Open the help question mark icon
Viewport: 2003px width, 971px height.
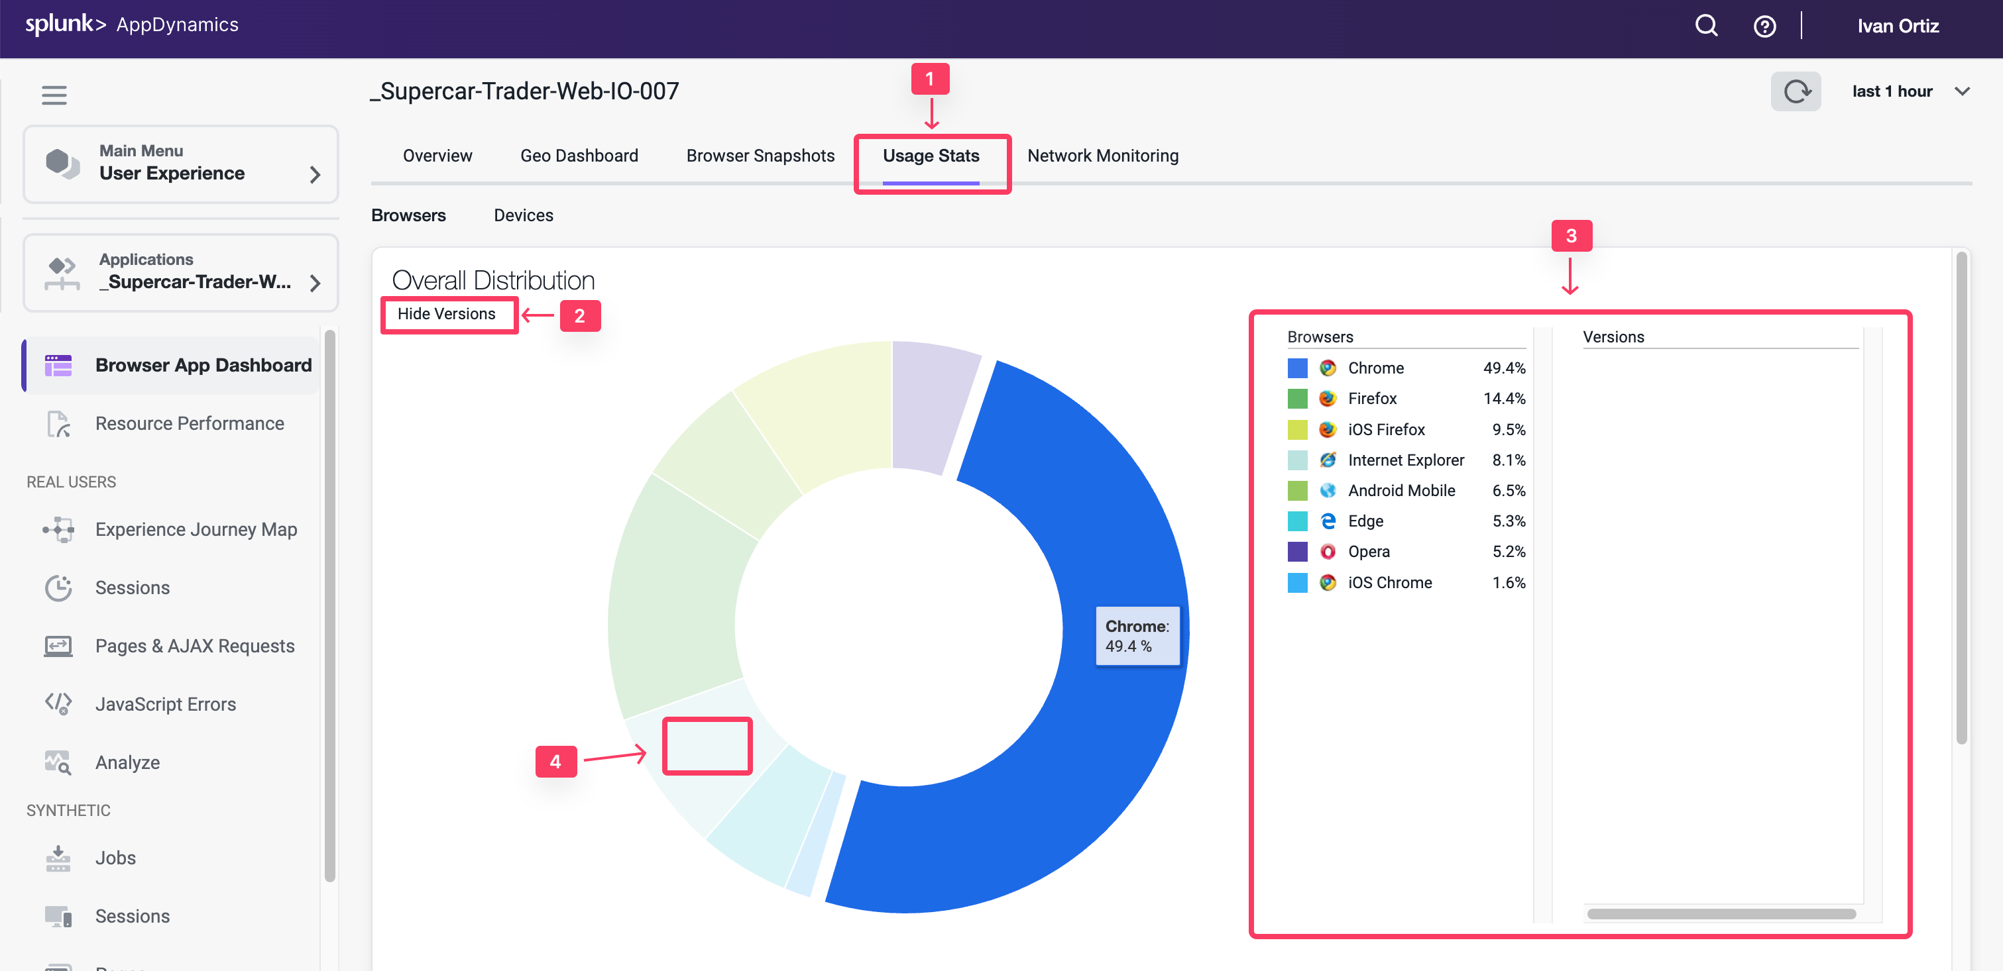1764,26
